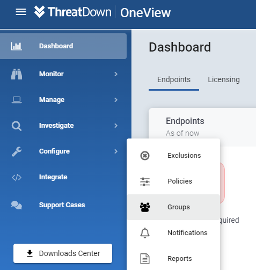Viewport: 256px width, 270px height.
Task: Click the Policies sliders icon
Action: point(145,181)
